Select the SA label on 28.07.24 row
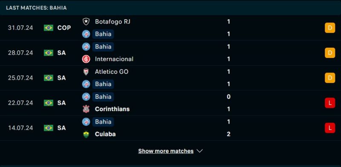Image resolution: width=341 pixels, height=167 pixels. tap(61, 53)
